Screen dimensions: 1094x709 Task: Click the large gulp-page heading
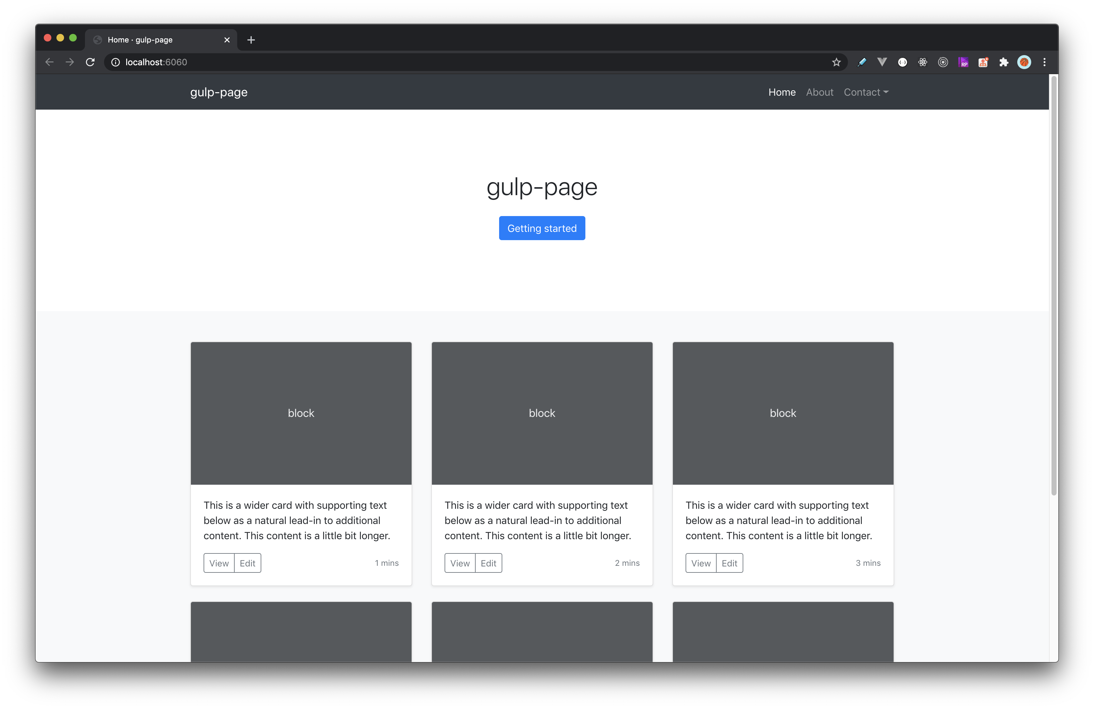(542, 187)
